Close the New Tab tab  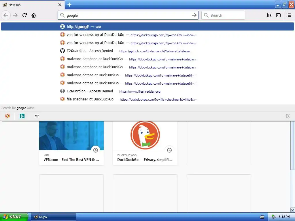click(60, 5)
